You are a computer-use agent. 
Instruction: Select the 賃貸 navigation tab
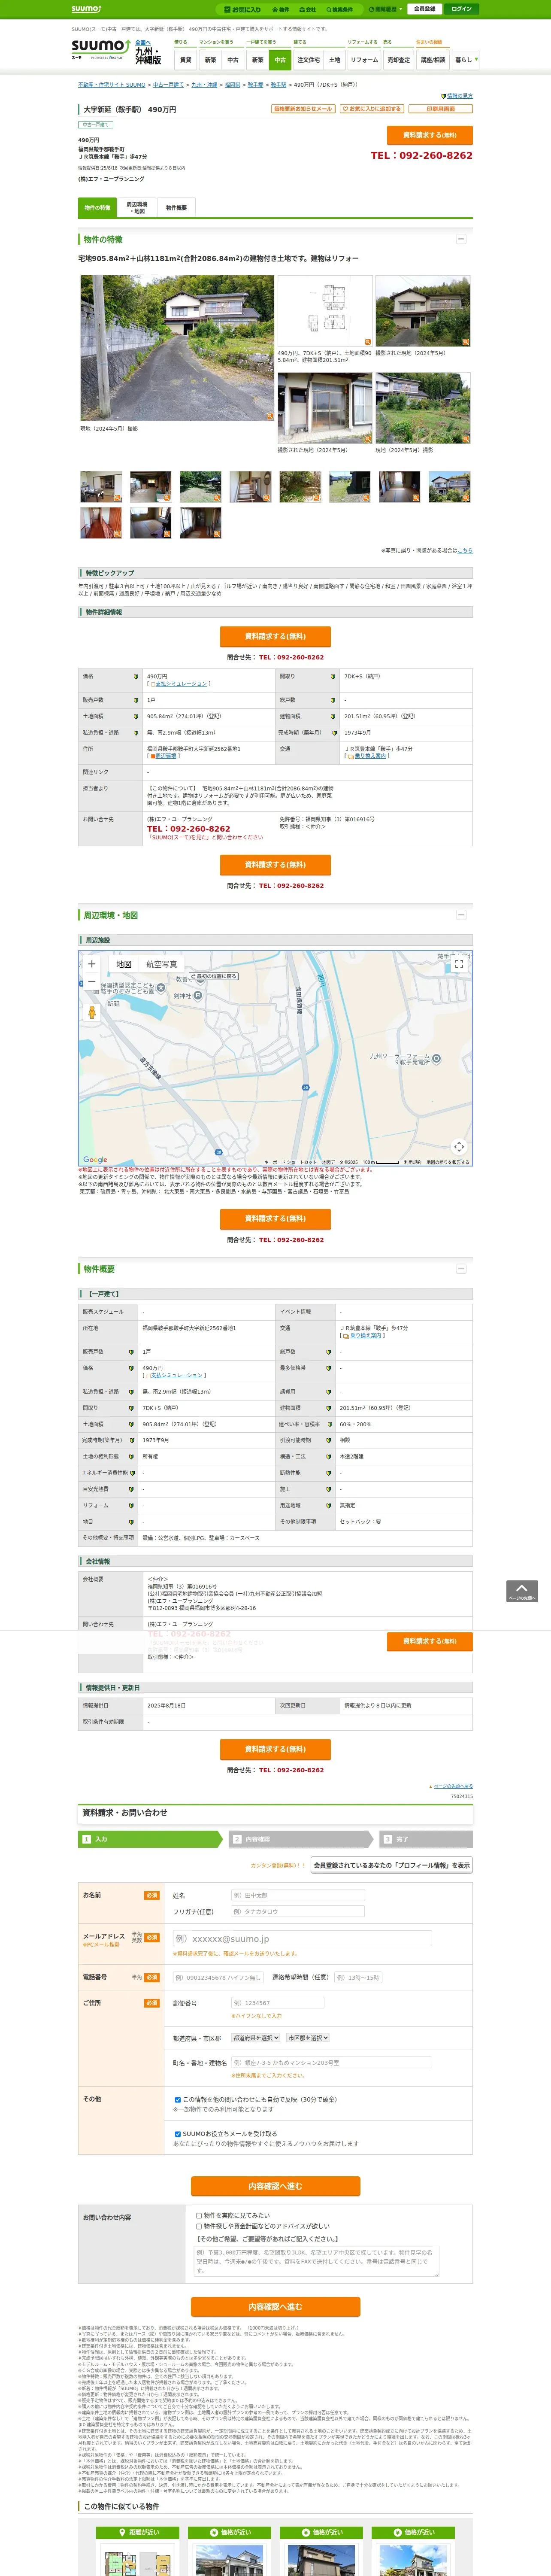(x=185, y=60)
